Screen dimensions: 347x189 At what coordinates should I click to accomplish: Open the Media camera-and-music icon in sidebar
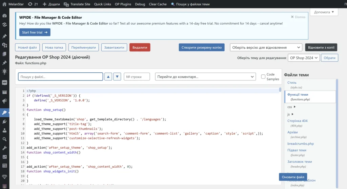4,45
